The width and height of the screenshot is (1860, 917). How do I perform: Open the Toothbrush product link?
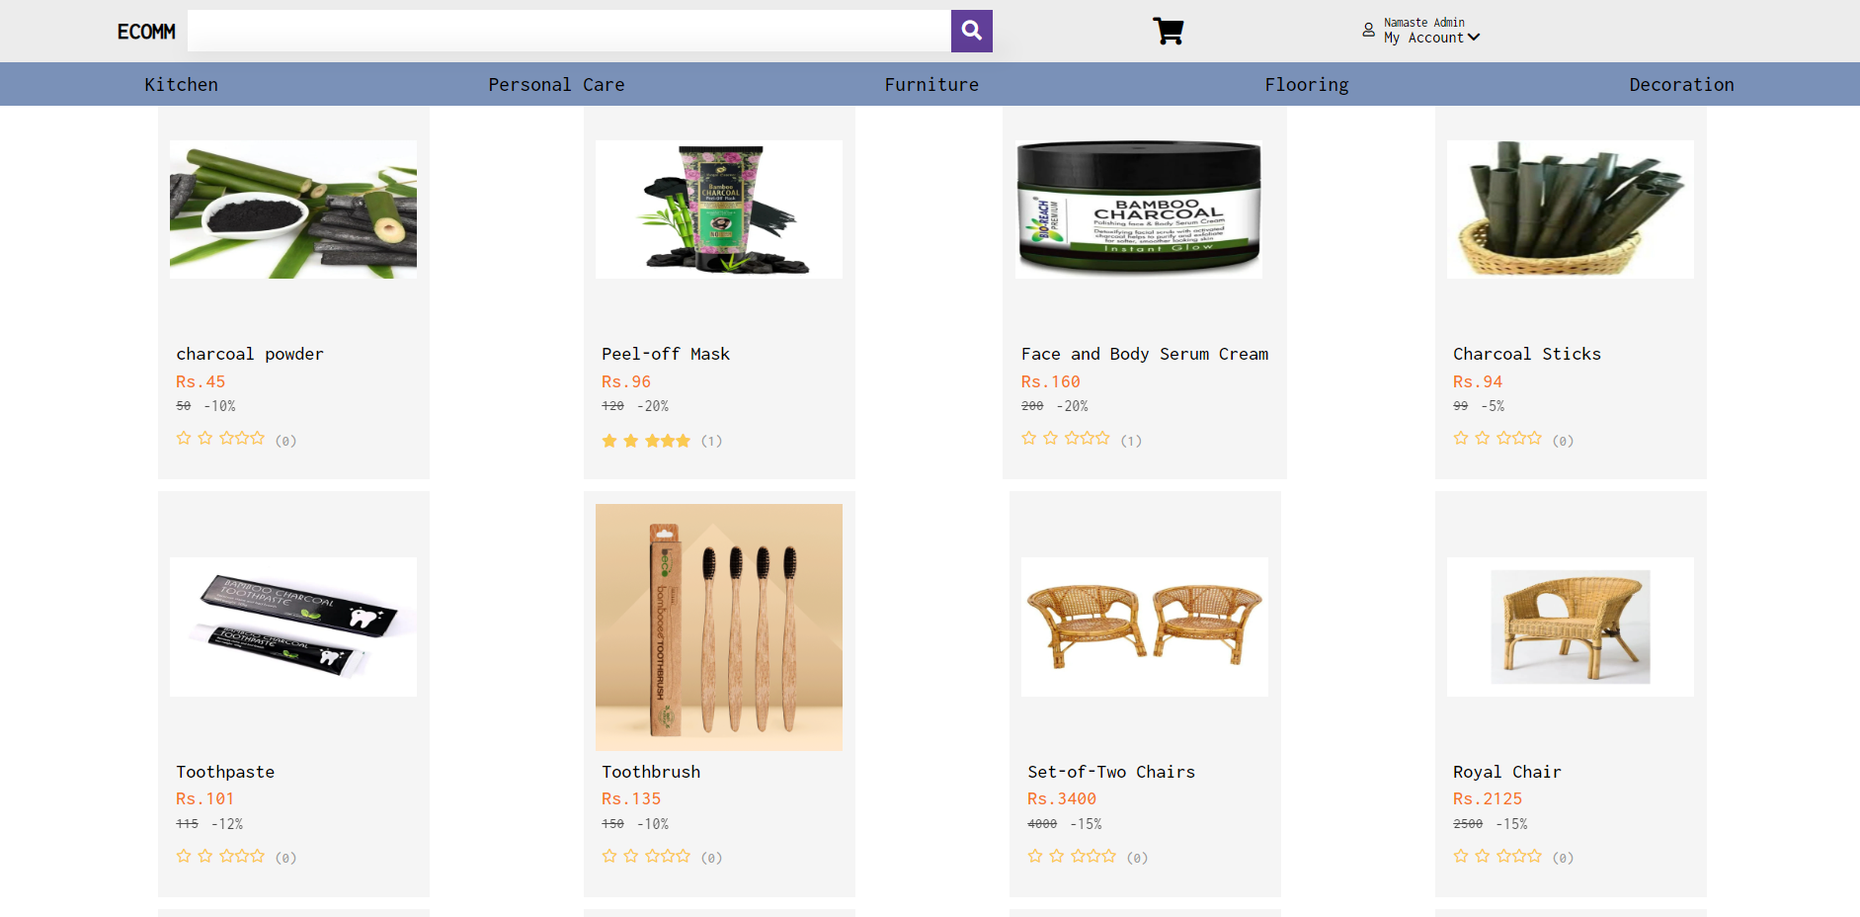651,772
